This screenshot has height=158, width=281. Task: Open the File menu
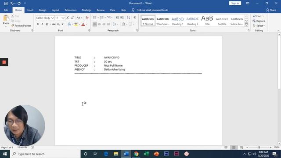[x=6, y=10]
